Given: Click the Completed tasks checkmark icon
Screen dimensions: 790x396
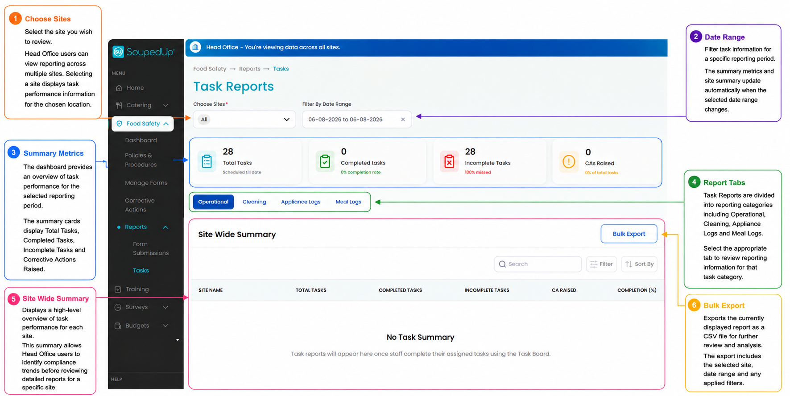Looking at the screenshot, I should tap(325, 161).
